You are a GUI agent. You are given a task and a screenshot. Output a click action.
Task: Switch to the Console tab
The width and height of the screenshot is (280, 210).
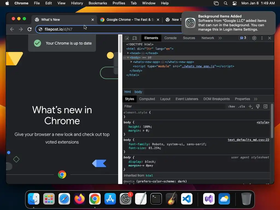tap(170, 38)
